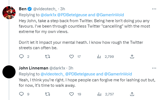The width and height of the screenshot is (160, 100).
Task: Open John Linneman's black profile avatar
Action: (x=9, y=72)
